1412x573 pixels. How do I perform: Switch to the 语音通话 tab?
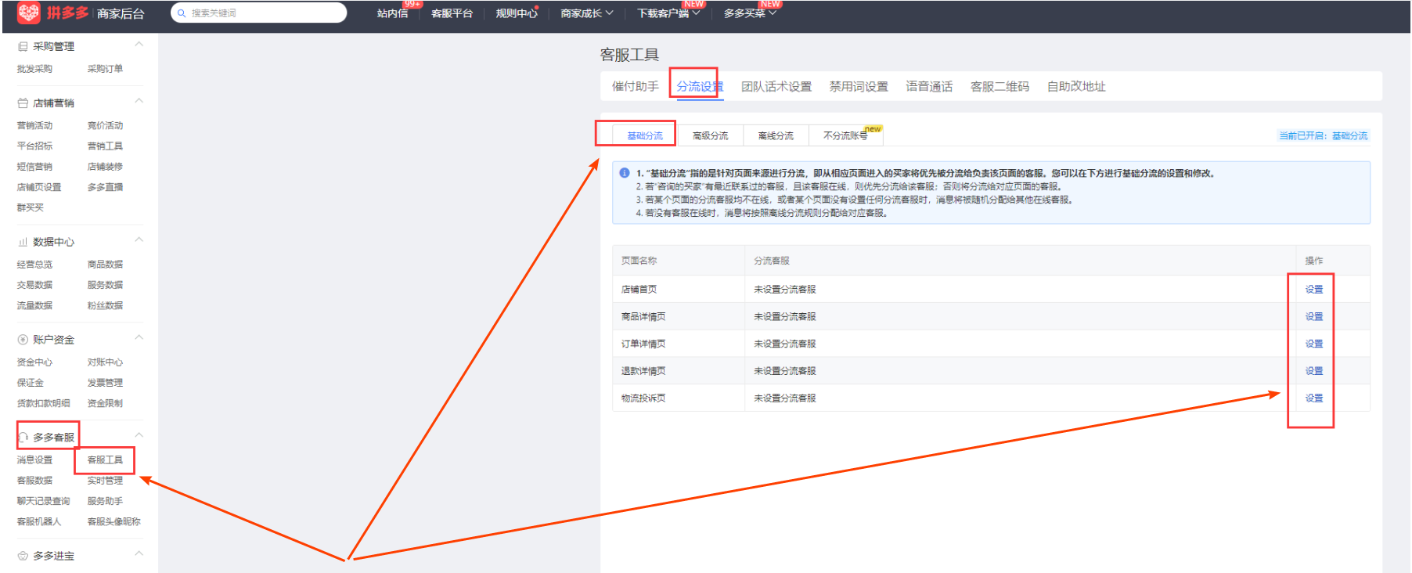(x=929, y=87)
